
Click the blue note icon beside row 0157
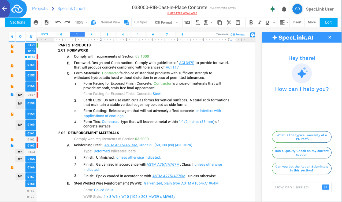click(x=12, y=95)
